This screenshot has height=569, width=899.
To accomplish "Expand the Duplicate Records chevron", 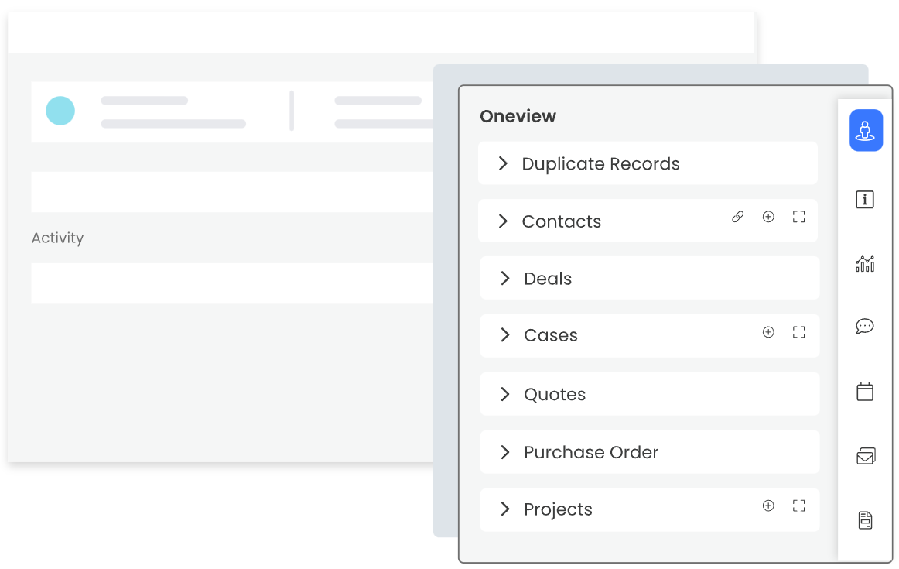I will (x=503, y=163).
